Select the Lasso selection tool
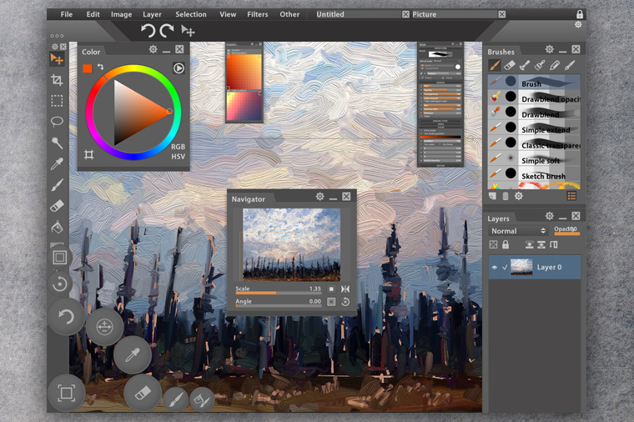Image resolution: width=634 pixels, height=422 pixels. point(57,121)
